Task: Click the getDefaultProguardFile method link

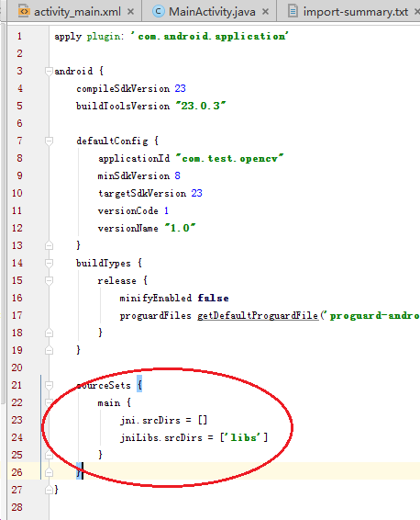Action: coord(258,316)
